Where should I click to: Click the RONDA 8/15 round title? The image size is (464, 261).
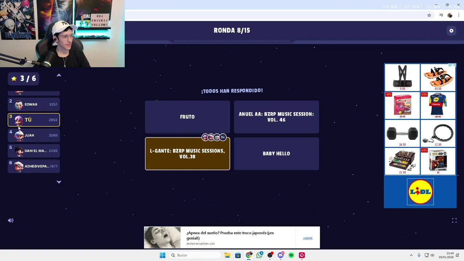tap(232, 30)
